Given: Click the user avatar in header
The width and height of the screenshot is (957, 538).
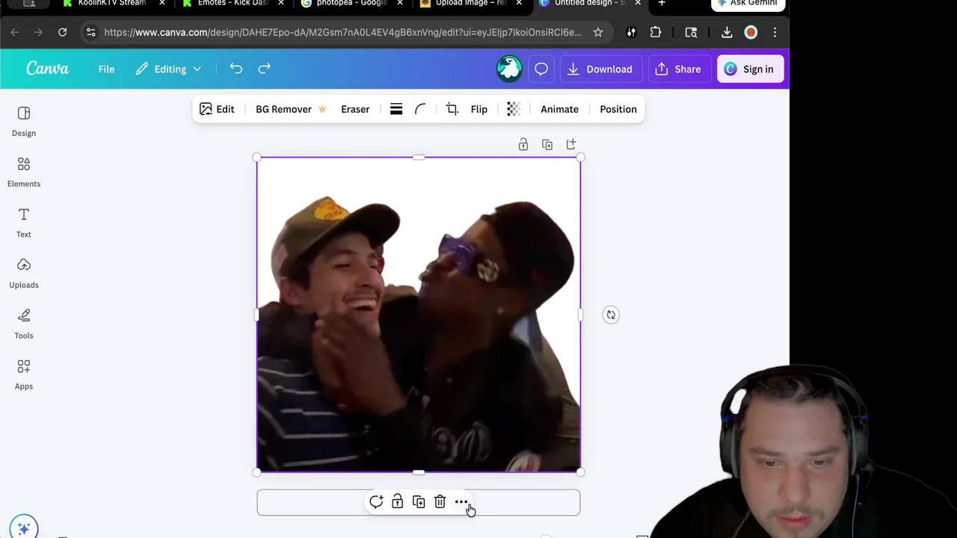Looking at the screenshot, I should [x=509, y=69].
